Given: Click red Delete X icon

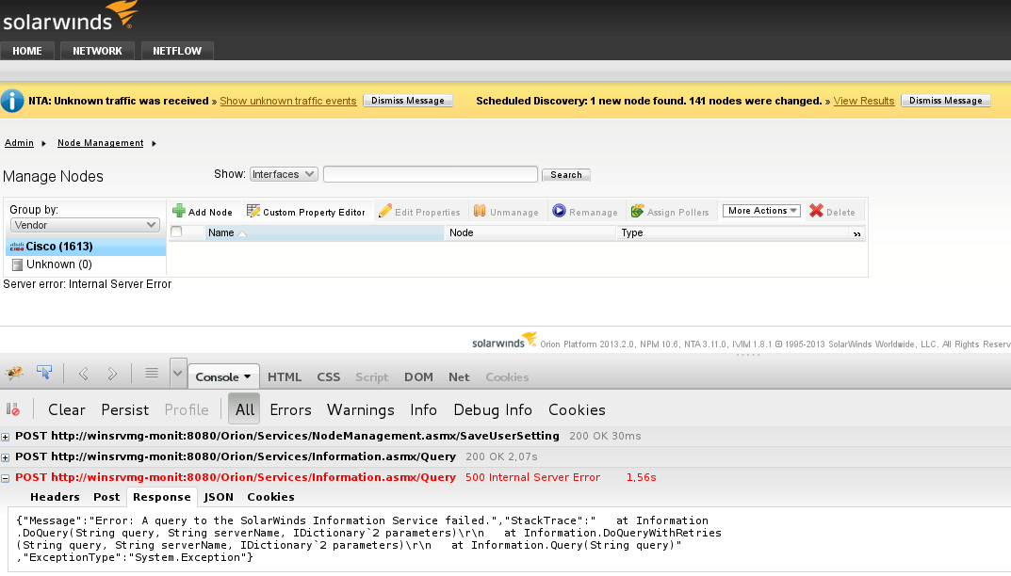Looking at the screenshot, I should pyautogui.click(x=816, y=211).
